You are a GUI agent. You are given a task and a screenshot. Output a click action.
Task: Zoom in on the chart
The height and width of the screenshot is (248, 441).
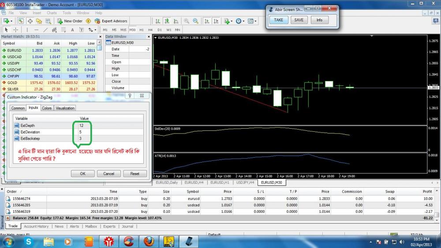187,21
